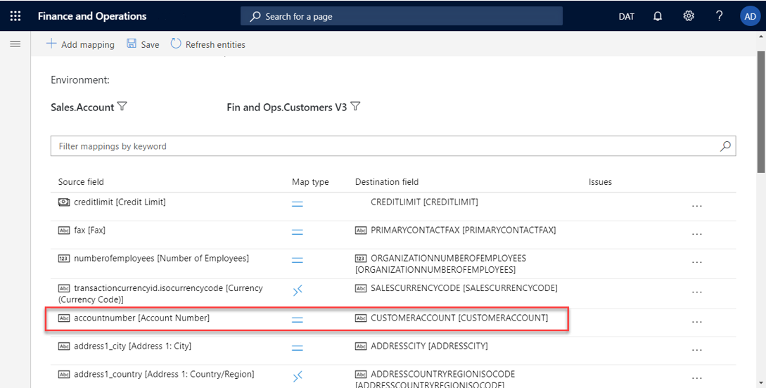This screenshot has width=766, height=388.
Task: Click the scrollbar up arrow
Action: coord(761,37)
